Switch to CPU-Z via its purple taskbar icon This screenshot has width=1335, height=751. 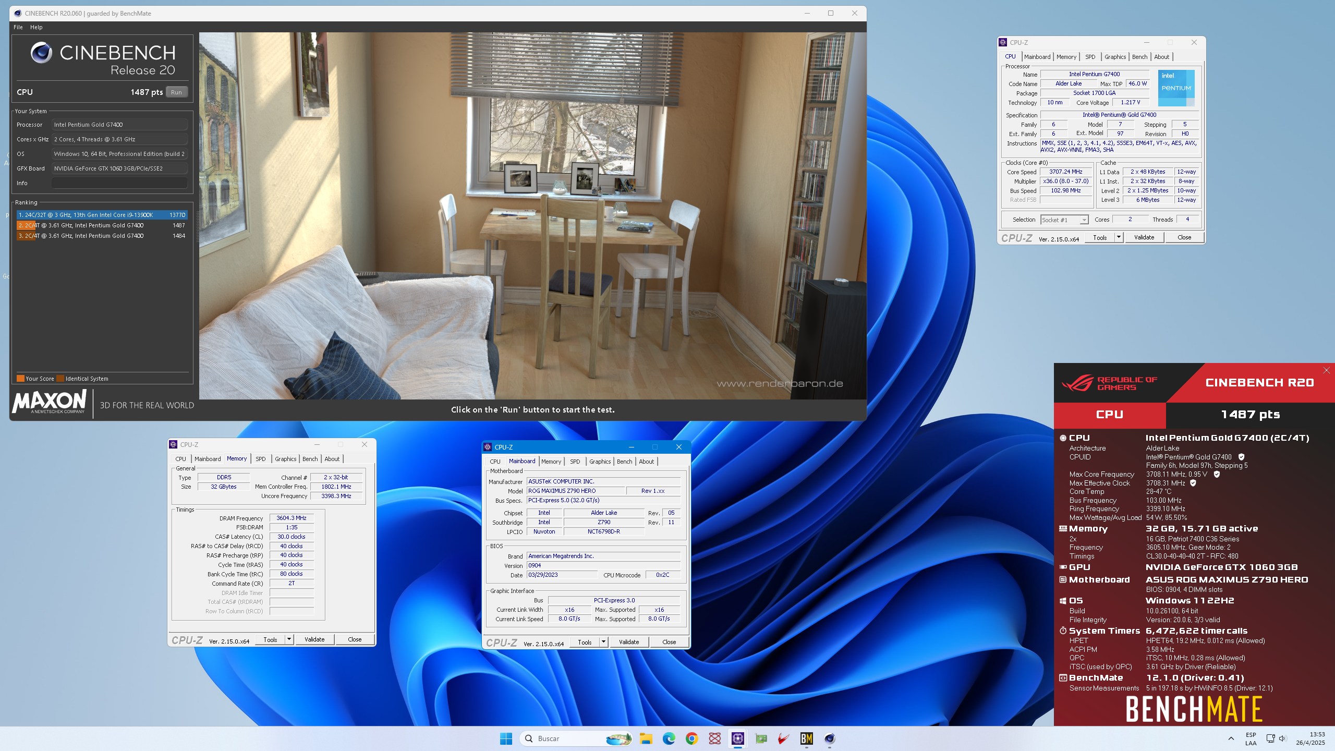coord(738,738)
